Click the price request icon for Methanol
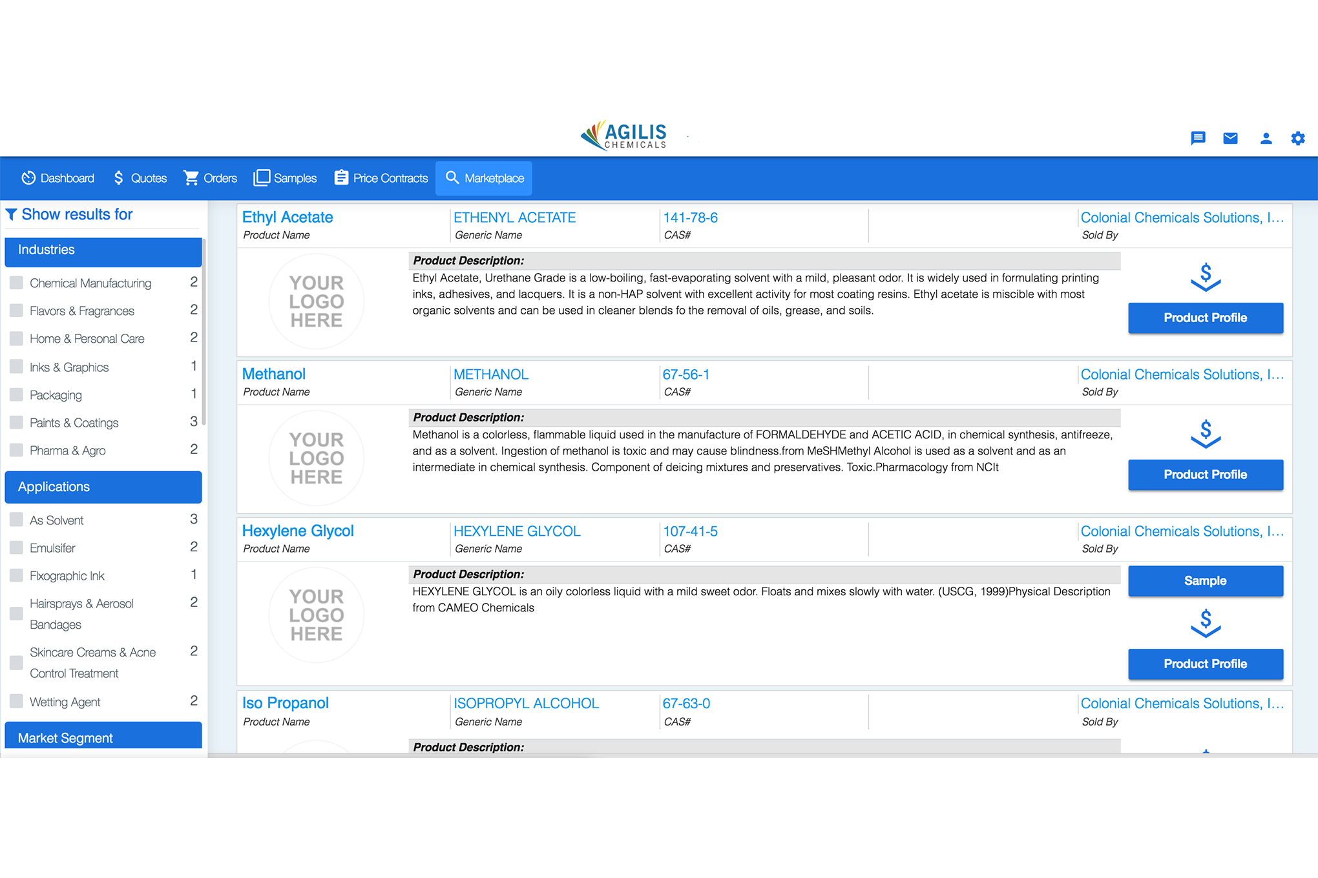 (x=1205, y=434)
